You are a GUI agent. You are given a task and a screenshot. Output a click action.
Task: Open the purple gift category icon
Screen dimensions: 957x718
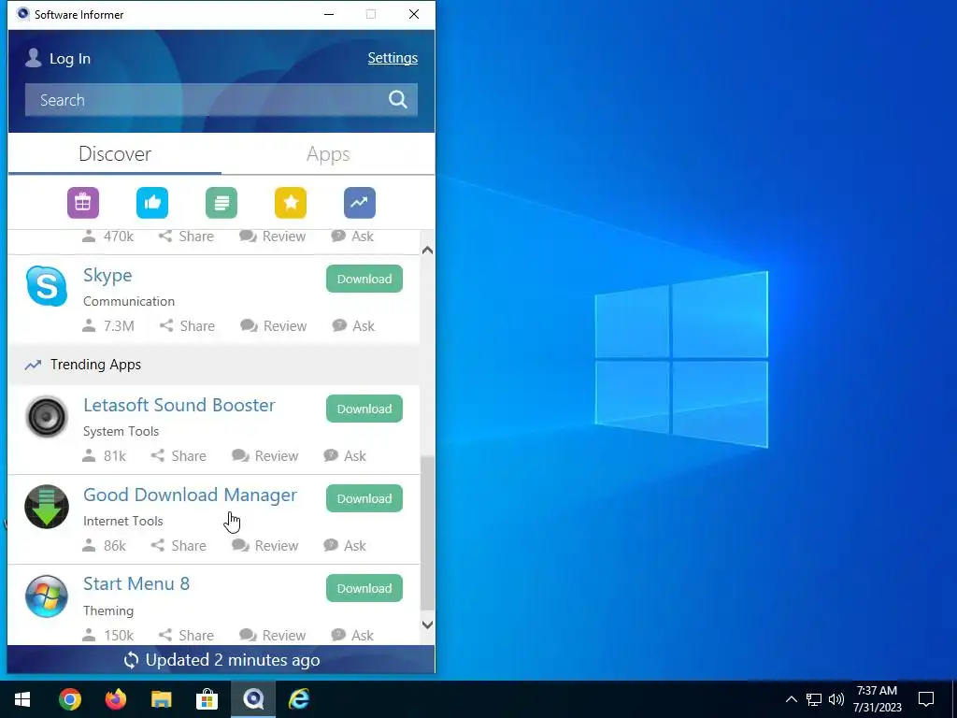[x=83, y=203]
